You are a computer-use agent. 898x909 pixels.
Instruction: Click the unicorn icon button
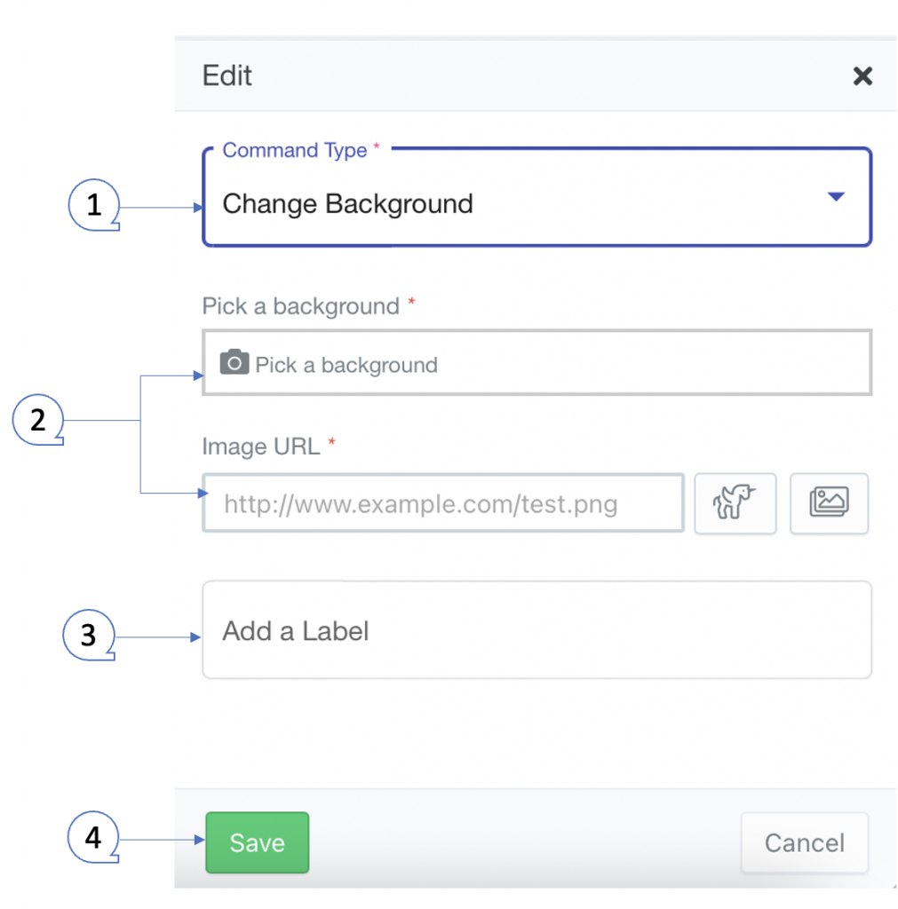click(735, 503)
